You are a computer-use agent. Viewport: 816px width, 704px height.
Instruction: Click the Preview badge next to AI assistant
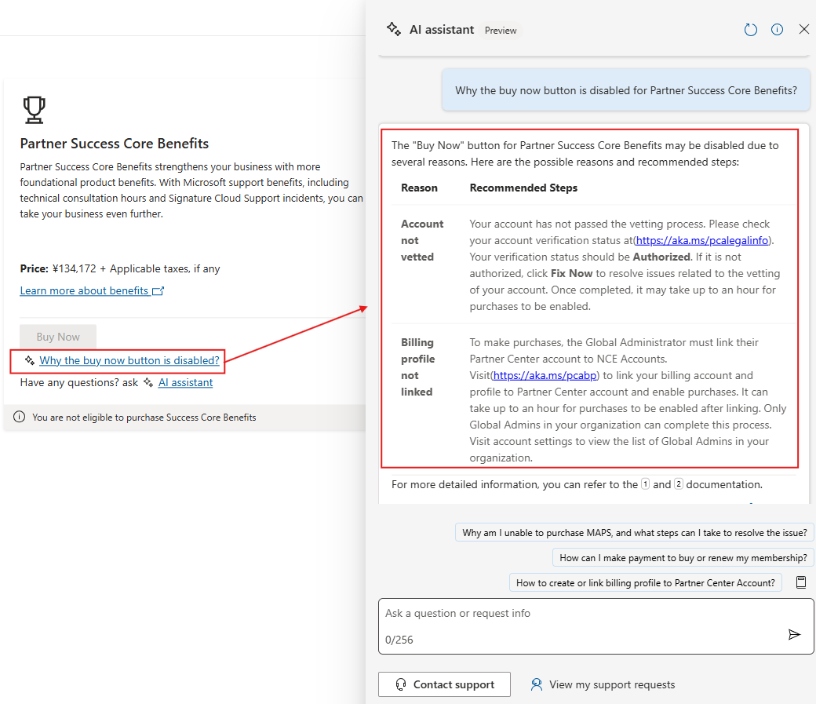[x=501, y=31]
